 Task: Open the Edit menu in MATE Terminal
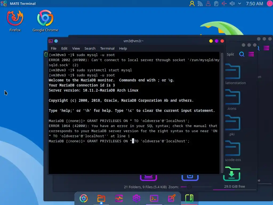click(x=64, y=49)
